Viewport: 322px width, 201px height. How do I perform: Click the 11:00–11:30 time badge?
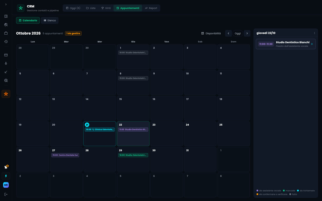(x=266, y=44)
